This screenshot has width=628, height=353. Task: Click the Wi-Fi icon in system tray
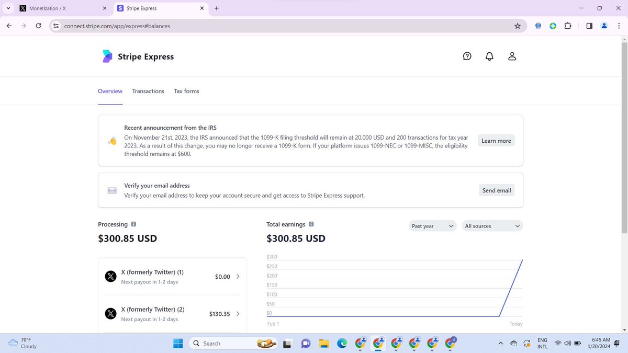pyautogui.click(x=558, y=344)
